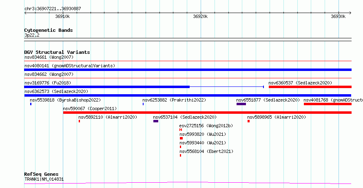
Task: Click the nsv5568104 (Ebert2021) text label
Action: point(206,151)
